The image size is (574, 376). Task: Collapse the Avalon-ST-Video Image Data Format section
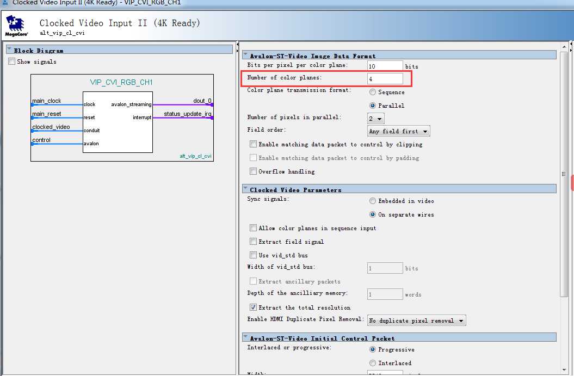pyautogui.click(x=245, y=54)
